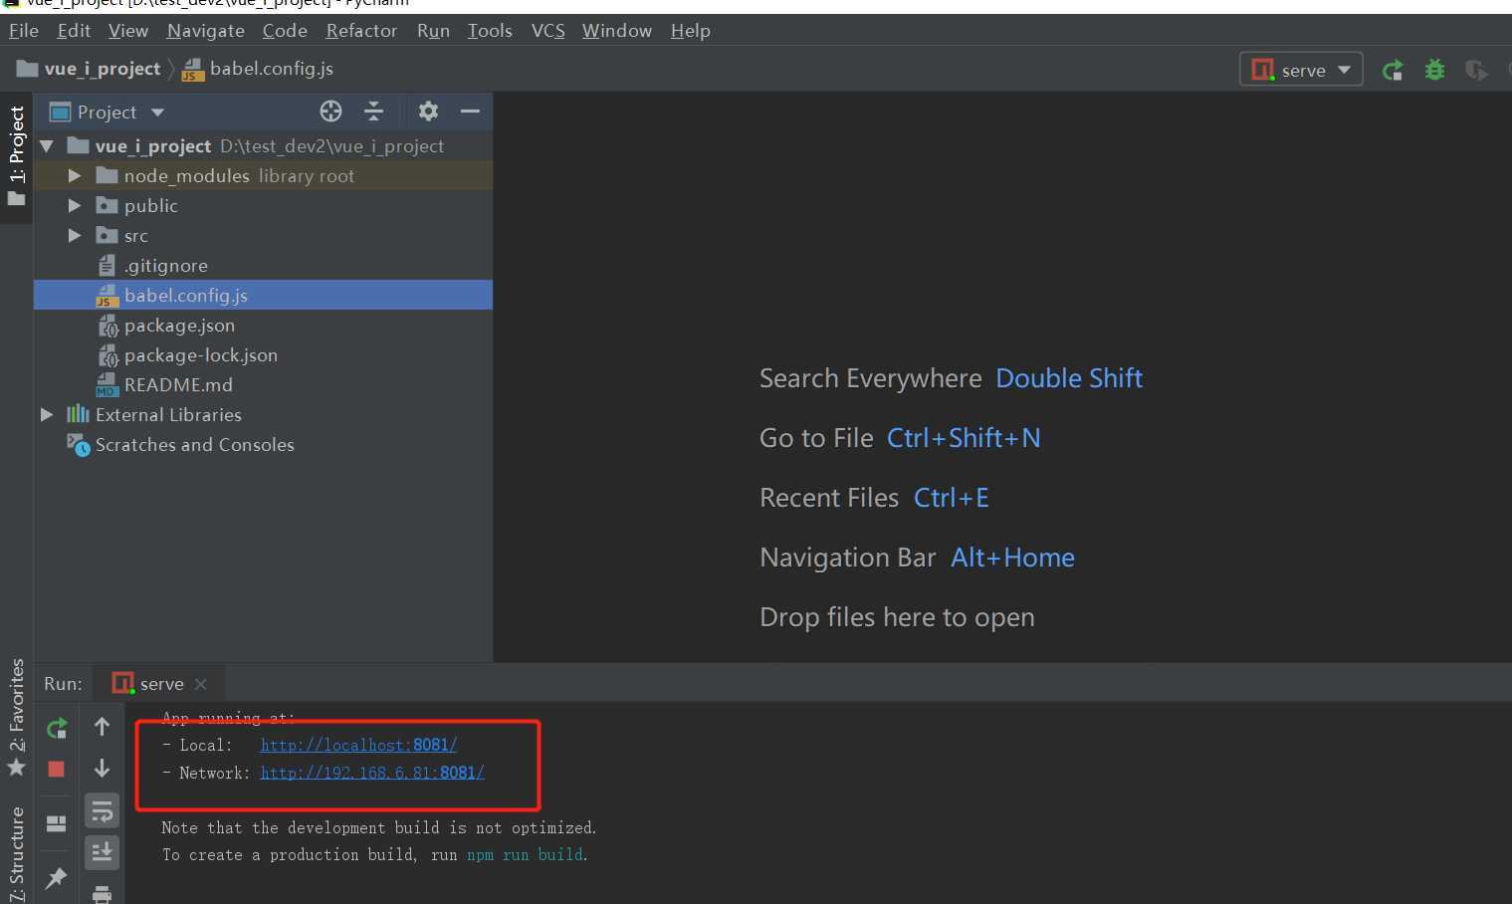Open the serve run configuration dropdown

pos(1301,70)
